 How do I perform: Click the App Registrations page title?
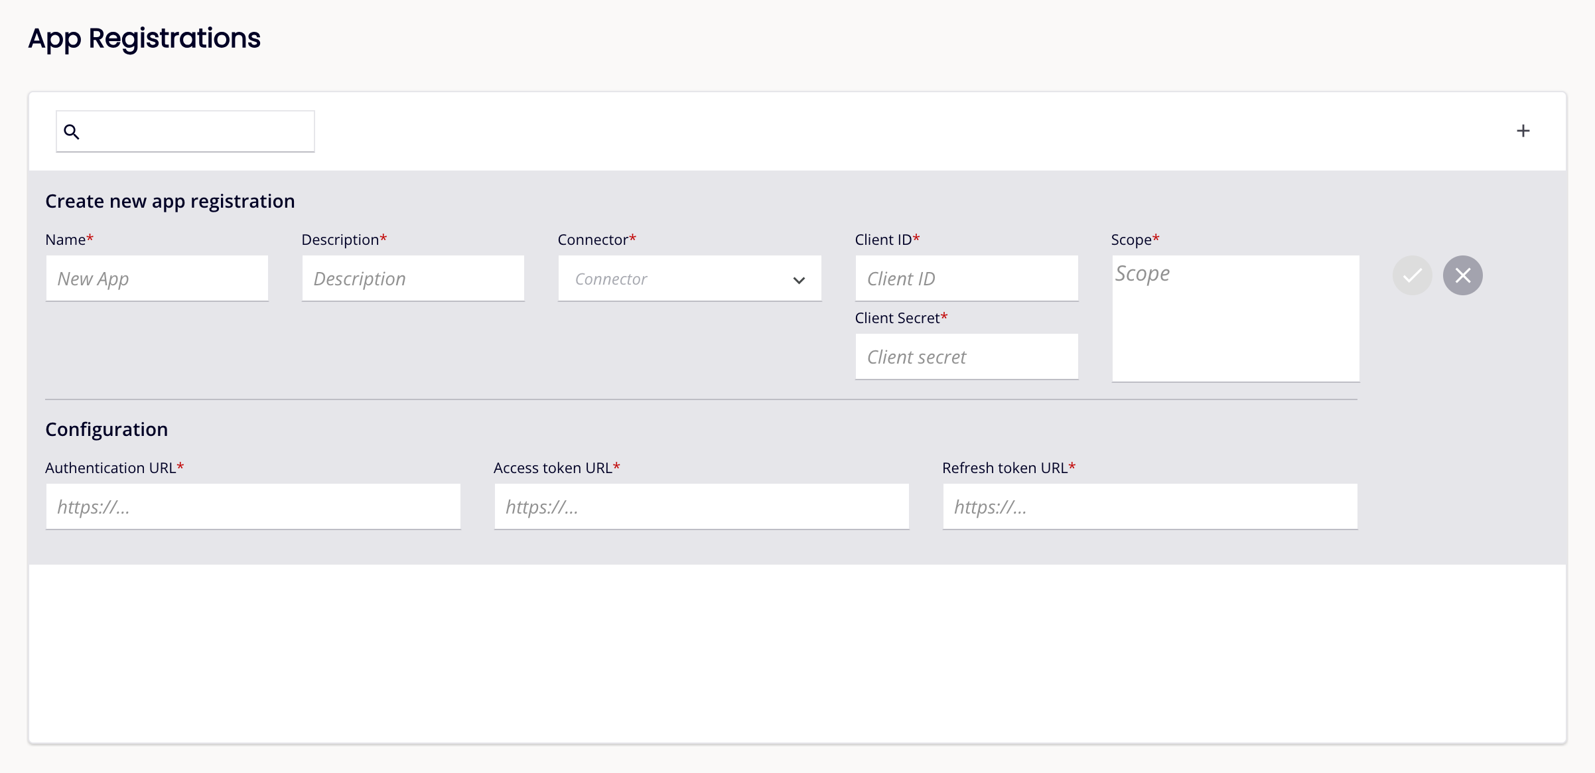pyautogui.click(x=144, y=38)
